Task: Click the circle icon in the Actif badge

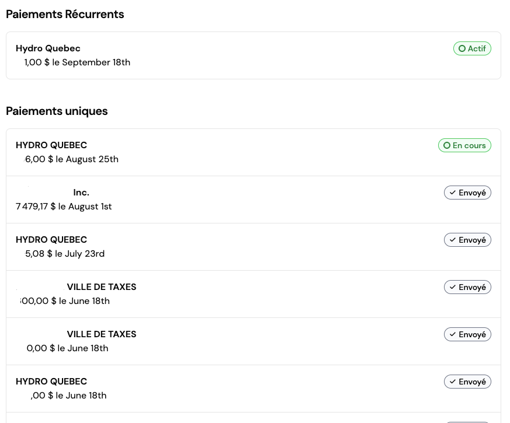Action: point(462,49)
